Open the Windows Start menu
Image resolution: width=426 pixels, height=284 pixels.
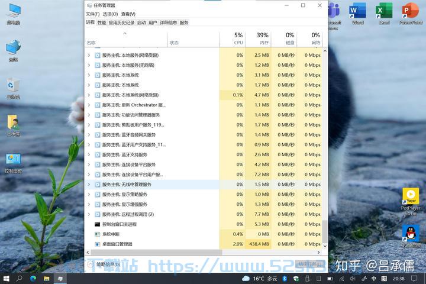click(7, 279)
